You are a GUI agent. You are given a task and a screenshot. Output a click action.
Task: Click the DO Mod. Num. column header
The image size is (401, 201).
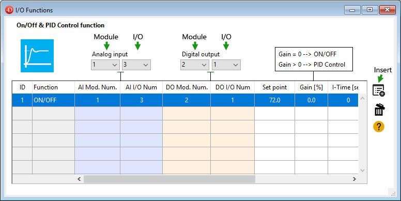(187, 87)
